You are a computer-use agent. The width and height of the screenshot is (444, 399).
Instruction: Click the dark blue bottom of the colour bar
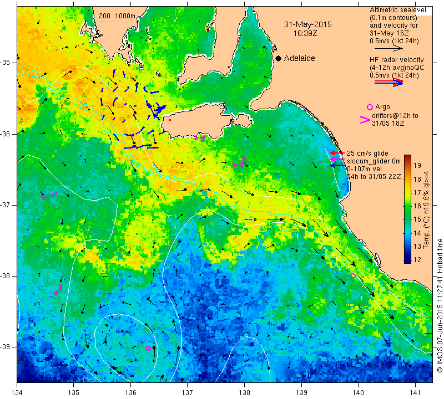tap(407, 260)
